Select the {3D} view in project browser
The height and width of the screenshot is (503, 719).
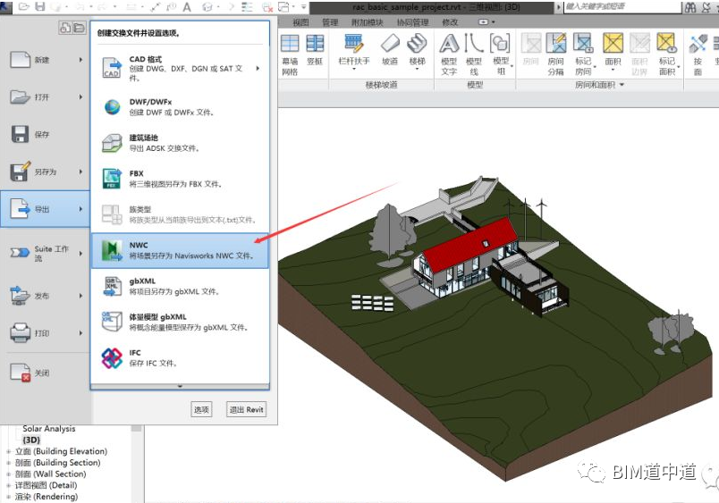coord(31,440)
